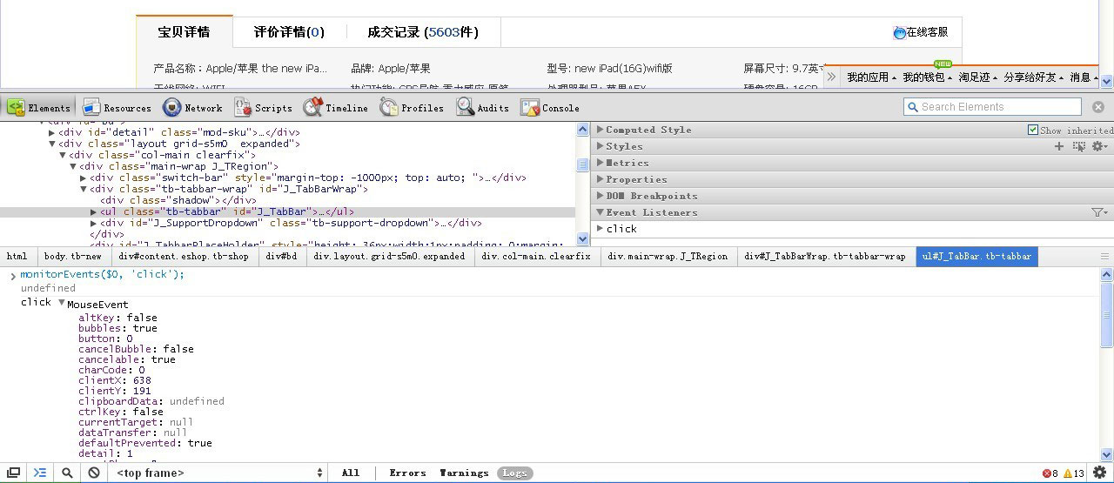The width and height of the screenshot is (1114, 483).
Task: Select ul#J_TabBar.tb-tabbar breadcrumb
Action: (x=976, y=257)
